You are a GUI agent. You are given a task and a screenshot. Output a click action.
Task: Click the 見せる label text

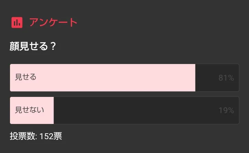pyautogui.click(x=26, y=77)
